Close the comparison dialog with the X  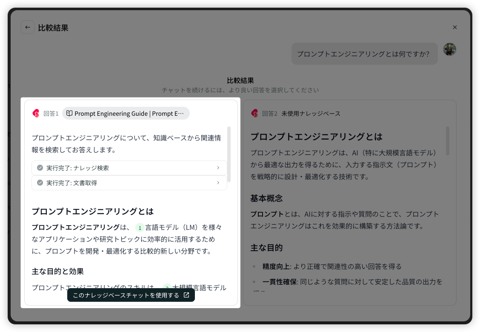point(454,27)
